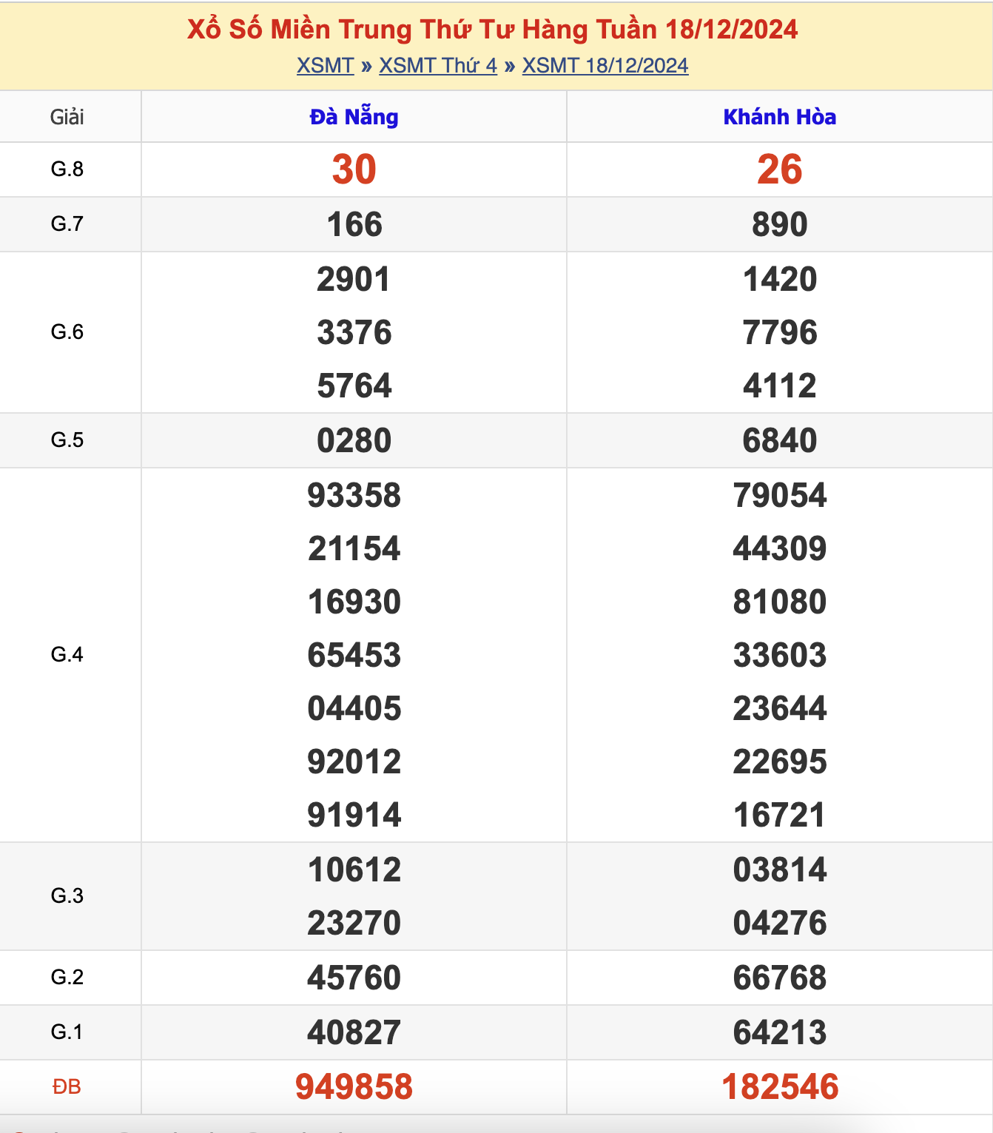Select Khánh Hòa G.2 result 66768
Image resolution: width=993 pixels, height=1133 pixels.
coord(780,978)
